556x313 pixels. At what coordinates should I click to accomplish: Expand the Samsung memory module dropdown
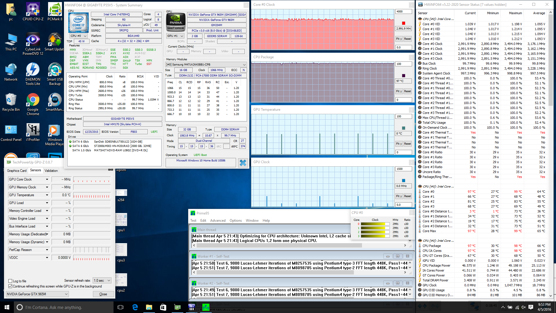(206, 64)
